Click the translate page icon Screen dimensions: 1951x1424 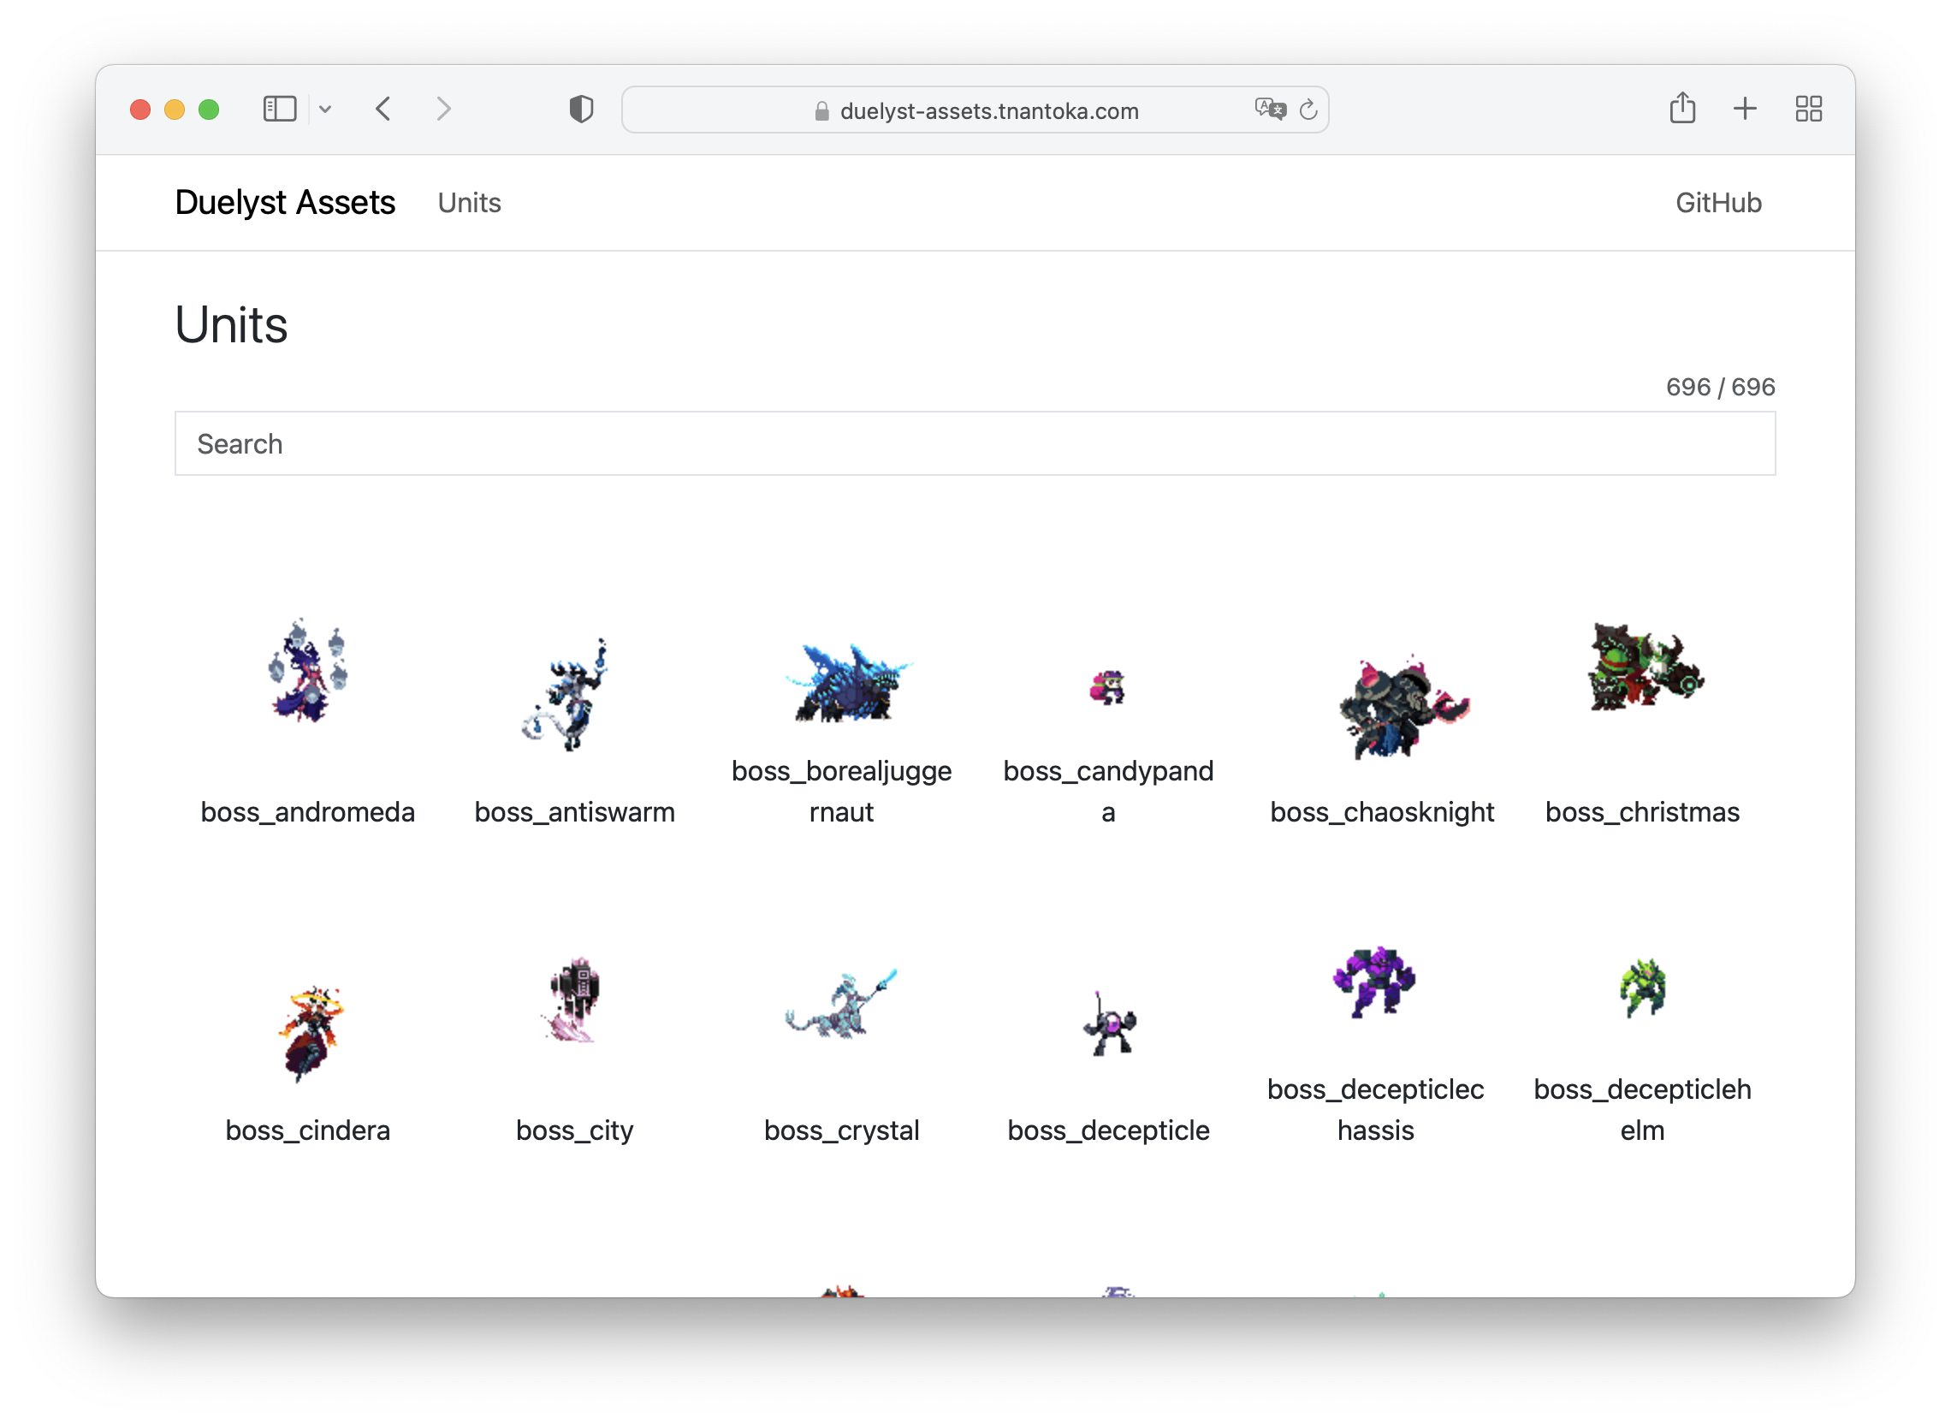pos(1269,110)
